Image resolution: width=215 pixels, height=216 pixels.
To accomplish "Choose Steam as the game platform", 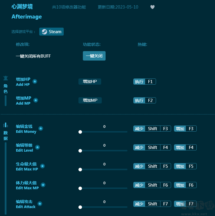I will point(51,32).
